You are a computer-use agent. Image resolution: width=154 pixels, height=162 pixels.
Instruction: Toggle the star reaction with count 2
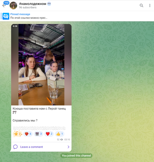pos(18,134)
